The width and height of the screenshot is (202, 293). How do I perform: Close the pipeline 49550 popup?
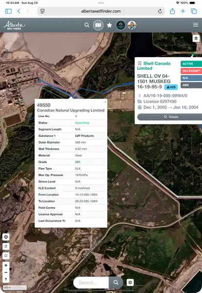[x=105, y=102]
